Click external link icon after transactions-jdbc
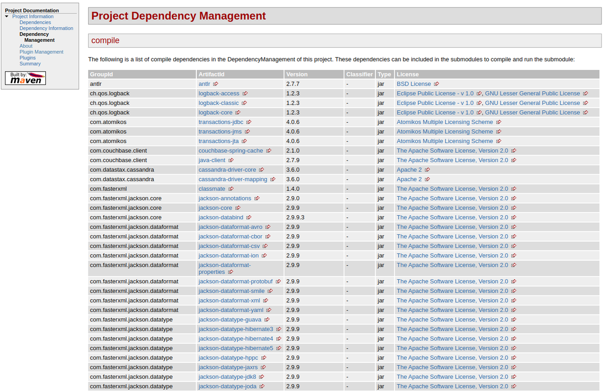The width and height of the screenshot is (604, 391). (249, 122)
